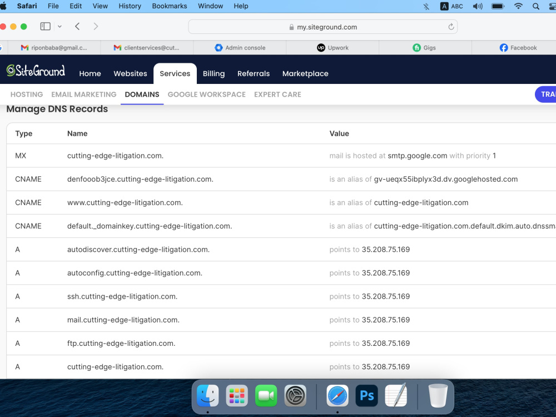Open the ABC input source menu
556x417 pixels.
click(451, 6)
